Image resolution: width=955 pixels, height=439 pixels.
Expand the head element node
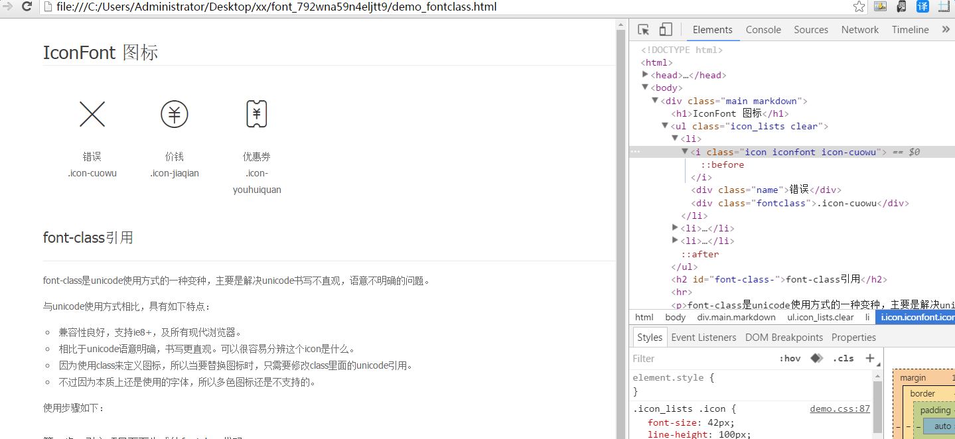tap(646, 75)
